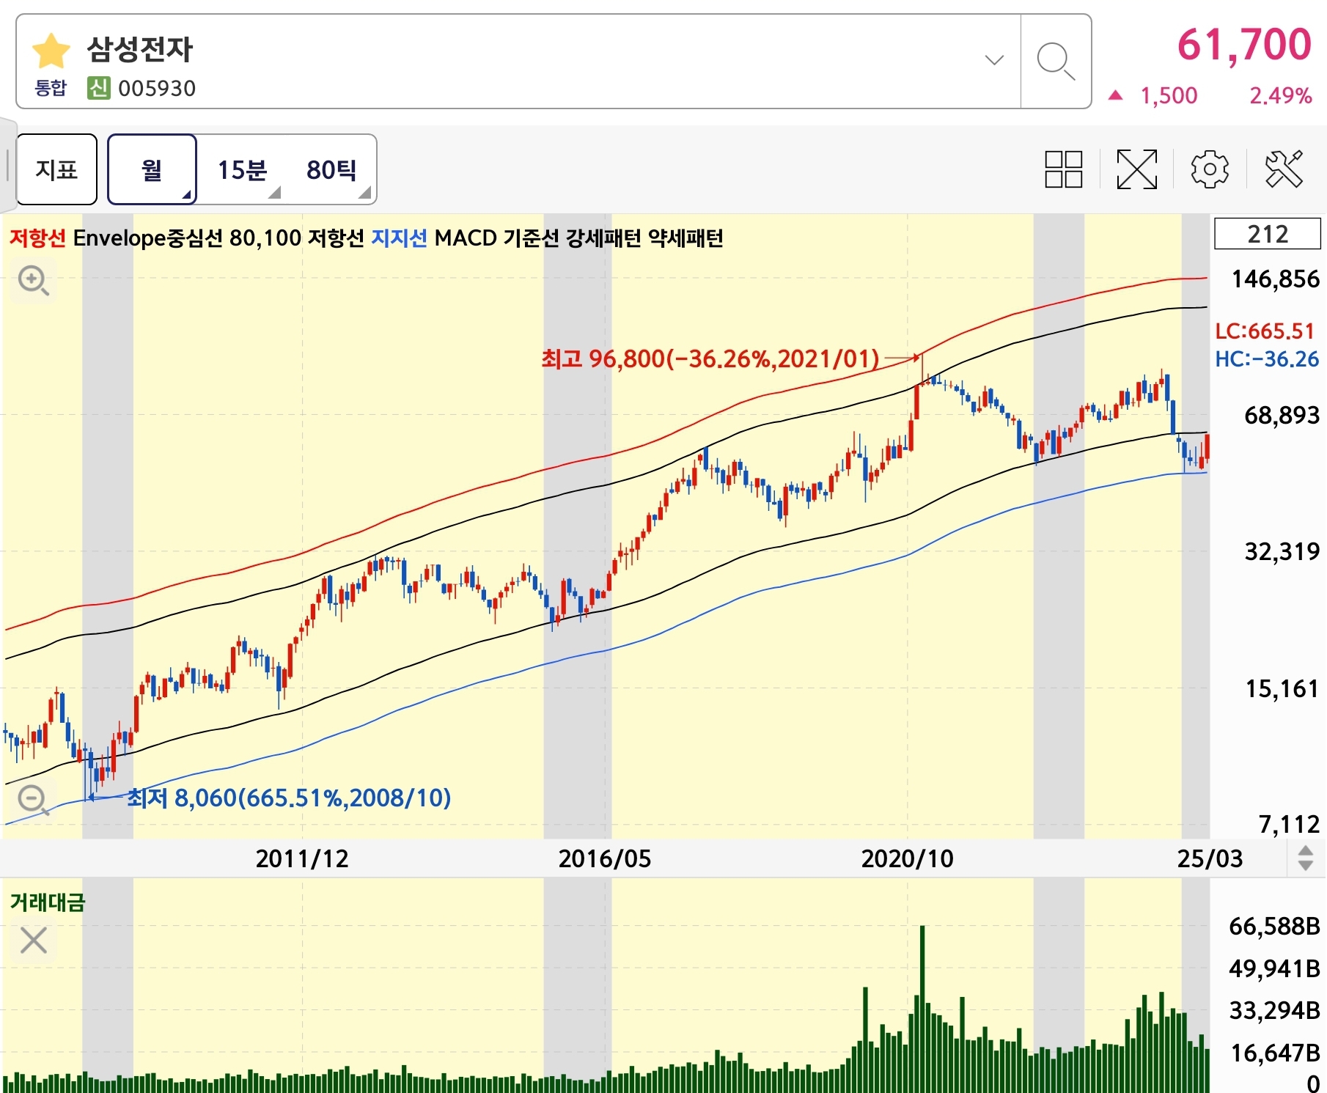The image size is (1327, 1093).
Task: Click the 16,647B volume axis label
Action: click(1275, 1053)
